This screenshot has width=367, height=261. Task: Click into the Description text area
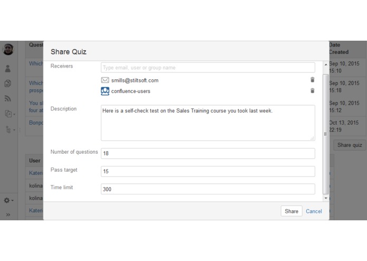(x=208, y=123)
